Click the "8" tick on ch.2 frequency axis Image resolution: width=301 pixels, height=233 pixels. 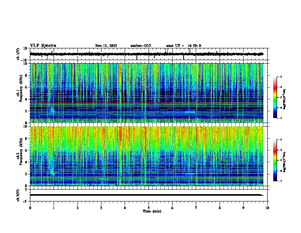click(27, 139)
